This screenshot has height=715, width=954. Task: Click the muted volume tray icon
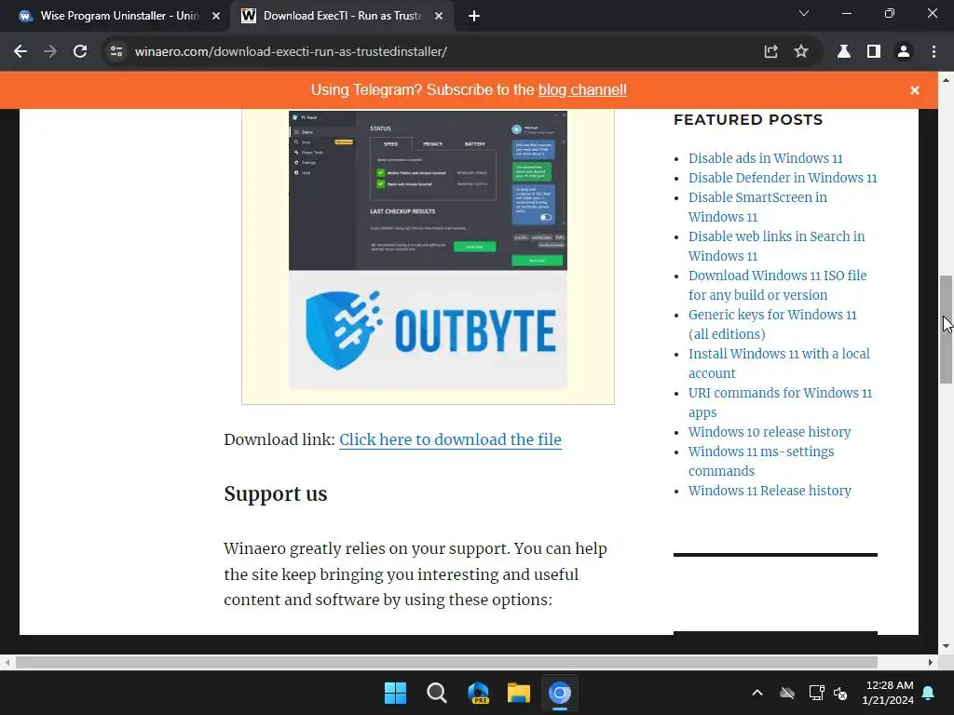[841, 693]
